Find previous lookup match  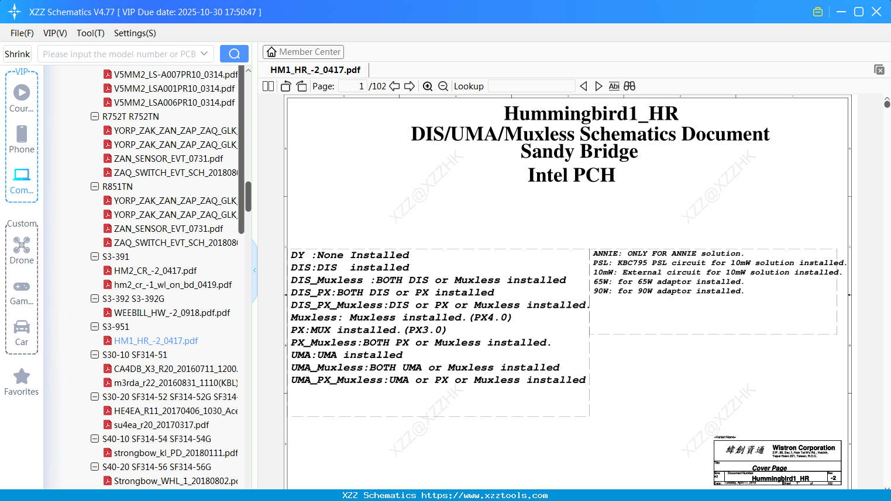pyautogui.click(x=583, y=86)
